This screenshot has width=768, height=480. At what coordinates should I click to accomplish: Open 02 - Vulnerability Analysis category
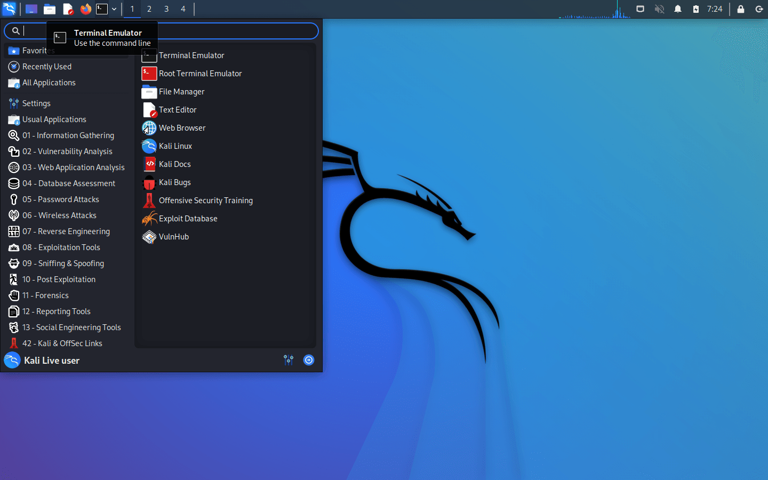click(x=67, y=151)
